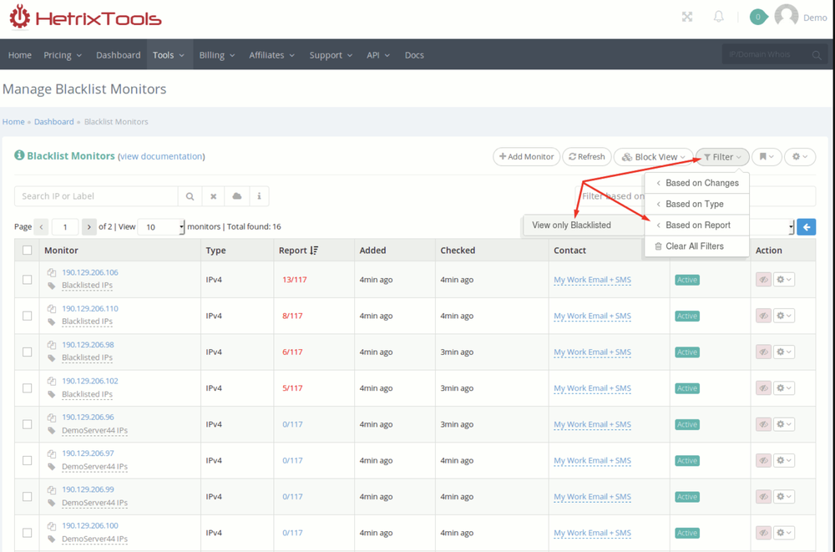Viewport: 835px width, 552px height.
Task: Choose Based on Report filter option
Action: (x=697, y=225)
